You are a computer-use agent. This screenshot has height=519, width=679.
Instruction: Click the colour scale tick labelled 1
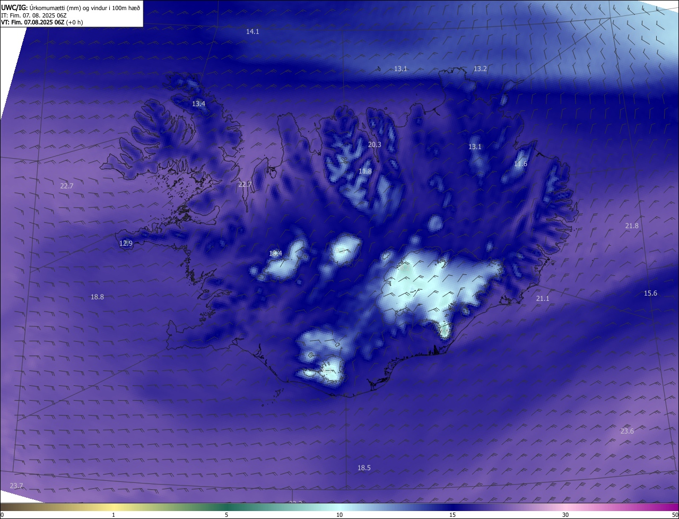coord(114,515)
